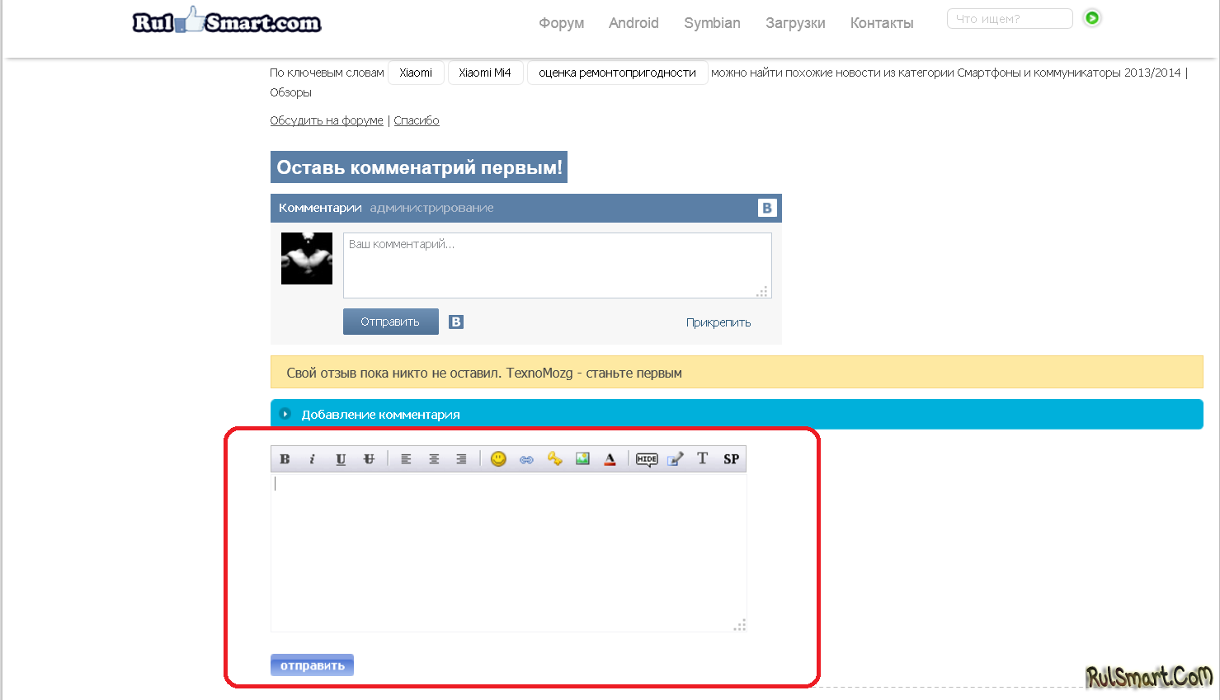The width and height of the screenshot is (1220, 700).
Task: Apply strikethrough formatting to text
Action: click(369, 459)
